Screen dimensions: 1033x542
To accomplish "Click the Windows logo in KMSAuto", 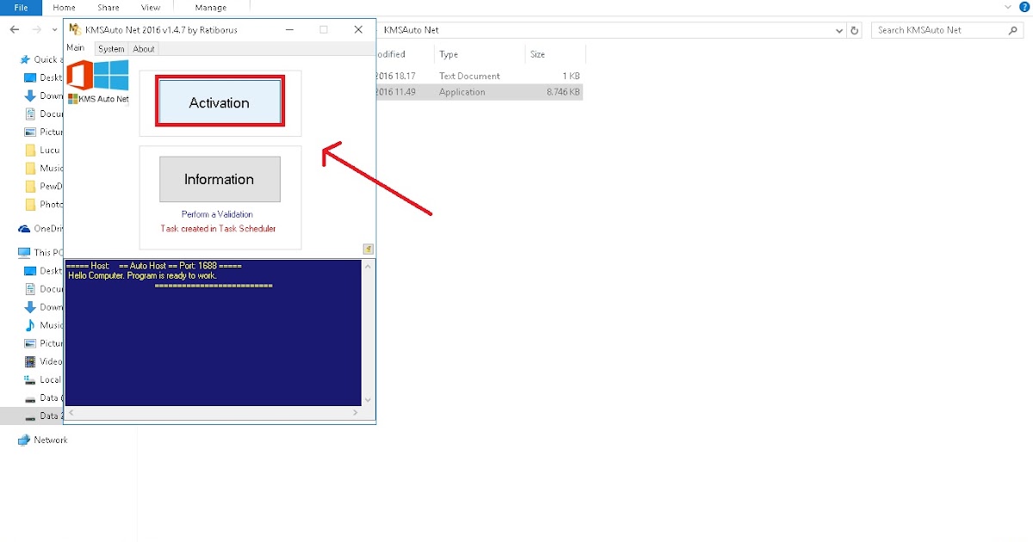I will (x=111, y=76).
